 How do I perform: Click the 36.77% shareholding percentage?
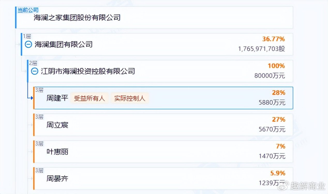[274, 39]
